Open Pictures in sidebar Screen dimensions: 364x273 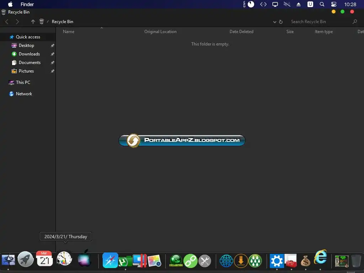pos(26,71)
